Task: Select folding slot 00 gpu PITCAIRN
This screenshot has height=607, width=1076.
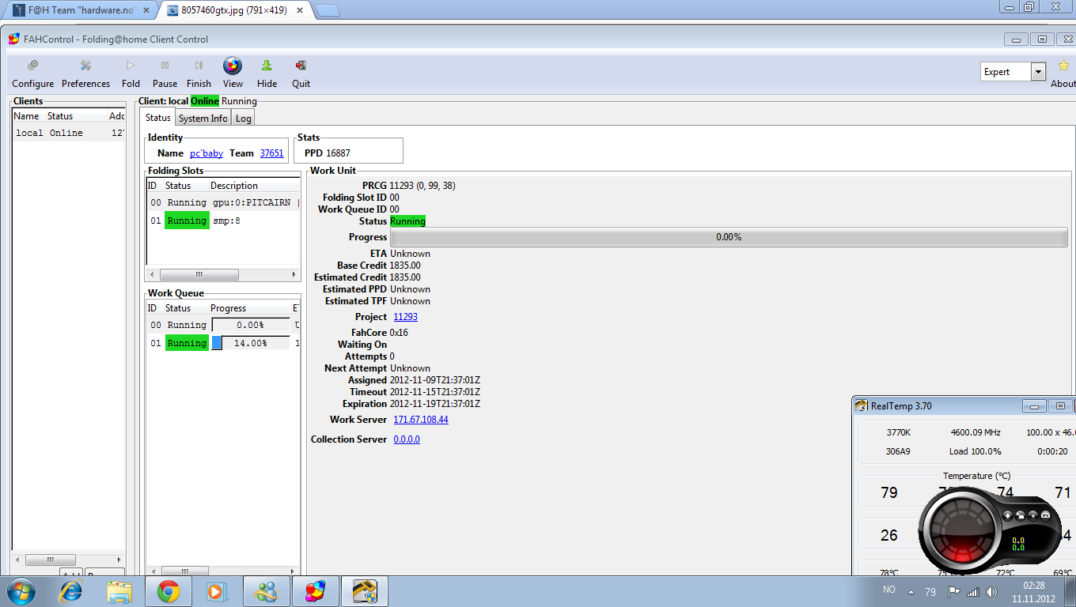Action: (223, 202)
